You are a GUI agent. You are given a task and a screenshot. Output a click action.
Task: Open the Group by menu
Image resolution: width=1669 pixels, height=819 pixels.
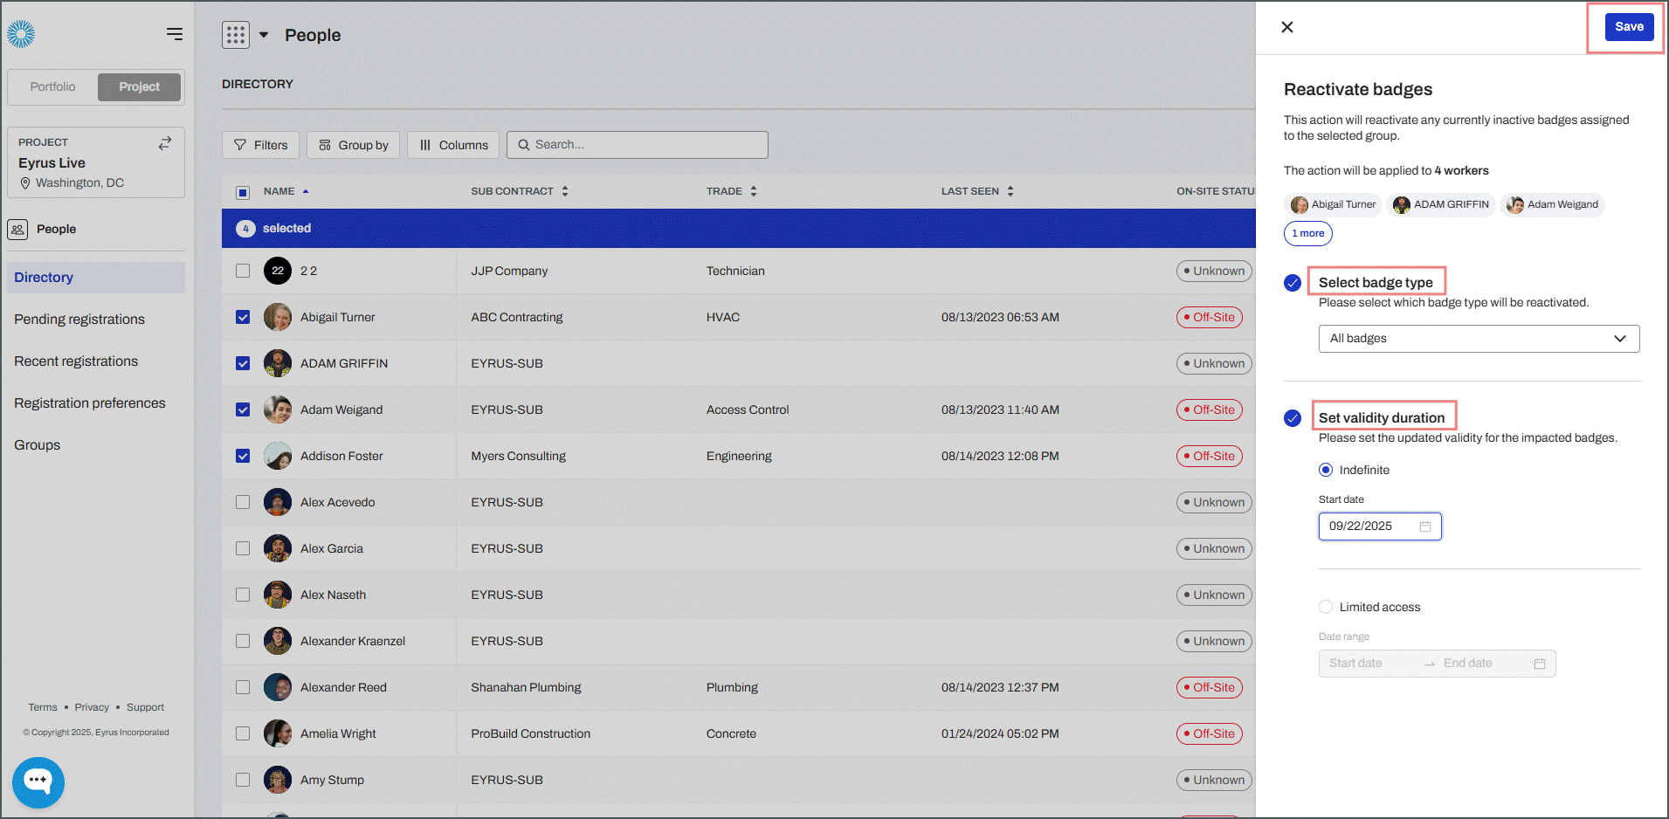coord(354,145)
